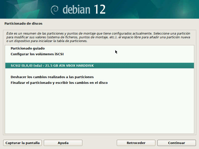The height and width of the screenshot is (149, 199).
Task: Click the teal banner background right of logo
Action: point(154,9)
